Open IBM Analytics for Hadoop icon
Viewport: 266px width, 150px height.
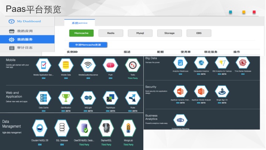(x=222, y=63)
